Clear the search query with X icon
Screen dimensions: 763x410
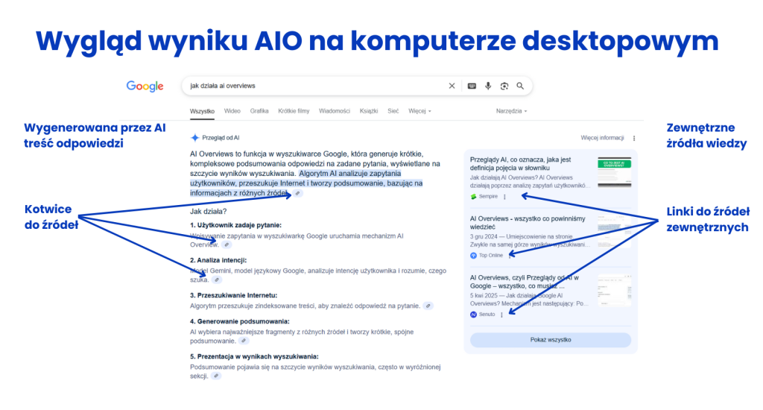click(452, 86)
